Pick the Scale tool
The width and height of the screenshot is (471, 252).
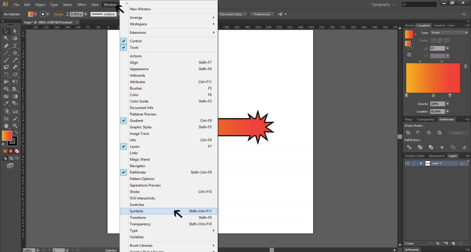tap(15, 75)
